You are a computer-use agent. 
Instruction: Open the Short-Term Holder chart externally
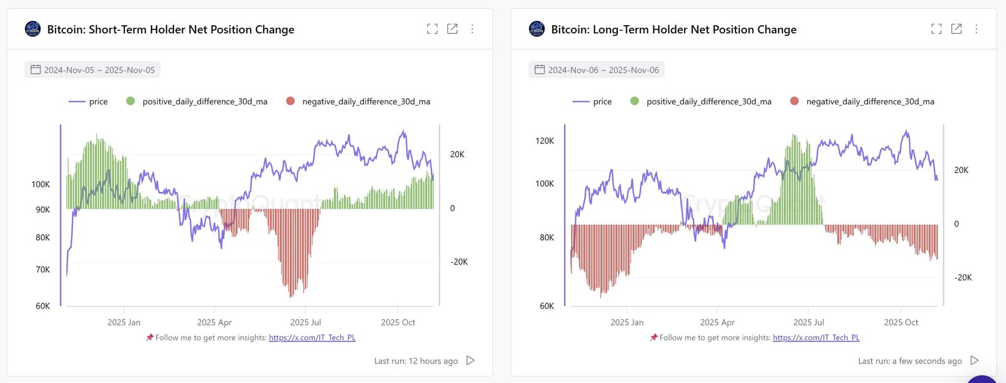click(452, 28)
